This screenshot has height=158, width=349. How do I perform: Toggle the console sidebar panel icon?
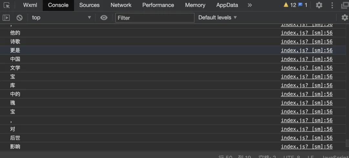[6, 18]
